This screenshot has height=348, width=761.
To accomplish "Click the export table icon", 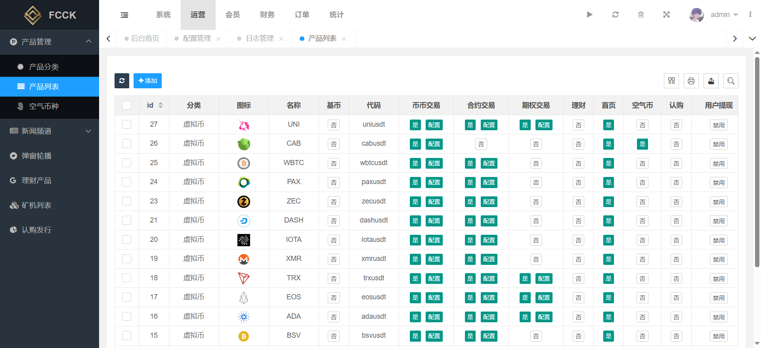I will point(711,81).
